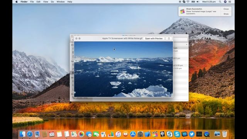247x139 pixels.
Task: Expand the Quick Look preview to full screen
Action: pyautogui.click(x=80, y=39)
